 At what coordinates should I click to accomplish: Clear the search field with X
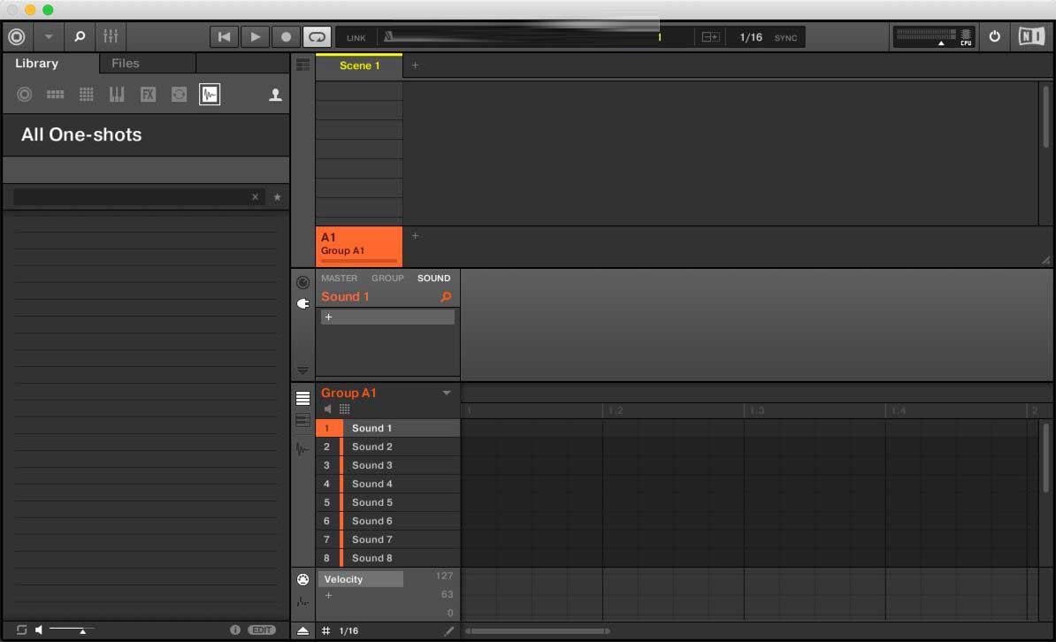click(x=256, y=196)
